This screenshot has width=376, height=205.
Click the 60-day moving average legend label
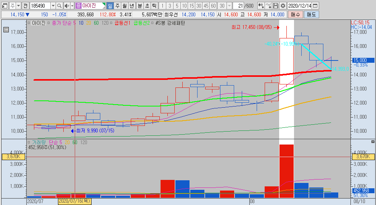96,23
